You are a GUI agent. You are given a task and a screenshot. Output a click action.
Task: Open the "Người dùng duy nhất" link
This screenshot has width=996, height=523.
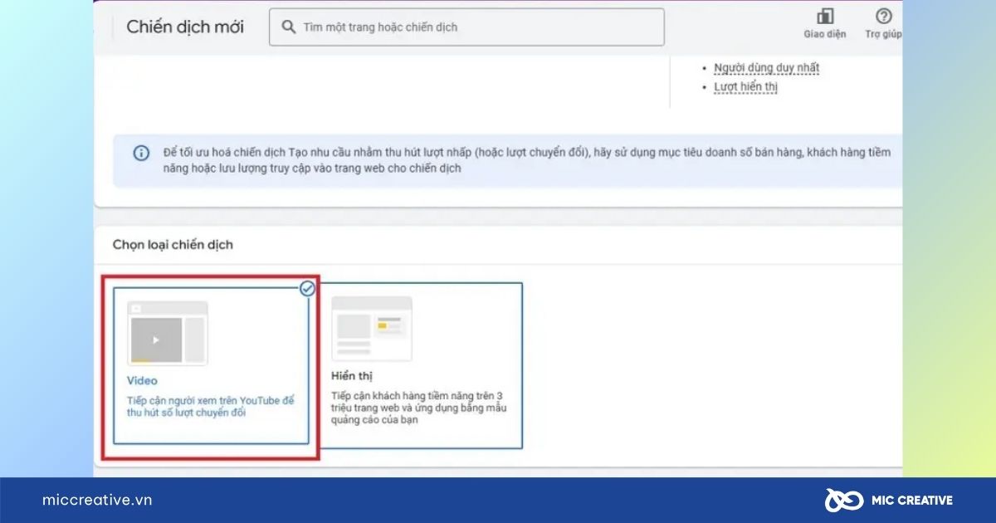(x=767, y=68)
